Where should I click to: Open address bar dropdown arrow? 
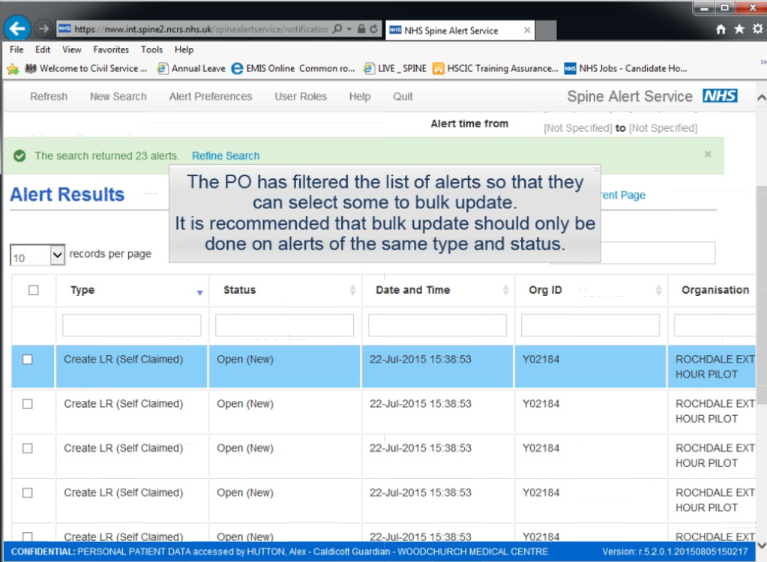[x=349, y=29]
